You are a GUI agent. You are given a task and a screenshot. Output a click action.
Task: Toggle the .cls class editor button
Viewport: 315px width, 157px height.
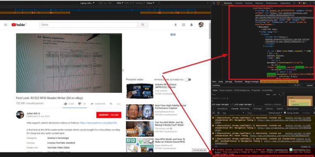[x=274, y=94]
